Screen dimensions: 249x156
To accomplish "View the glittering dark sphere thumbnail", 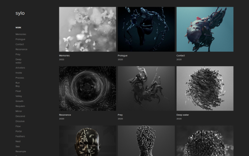I will tap(205, 141).
